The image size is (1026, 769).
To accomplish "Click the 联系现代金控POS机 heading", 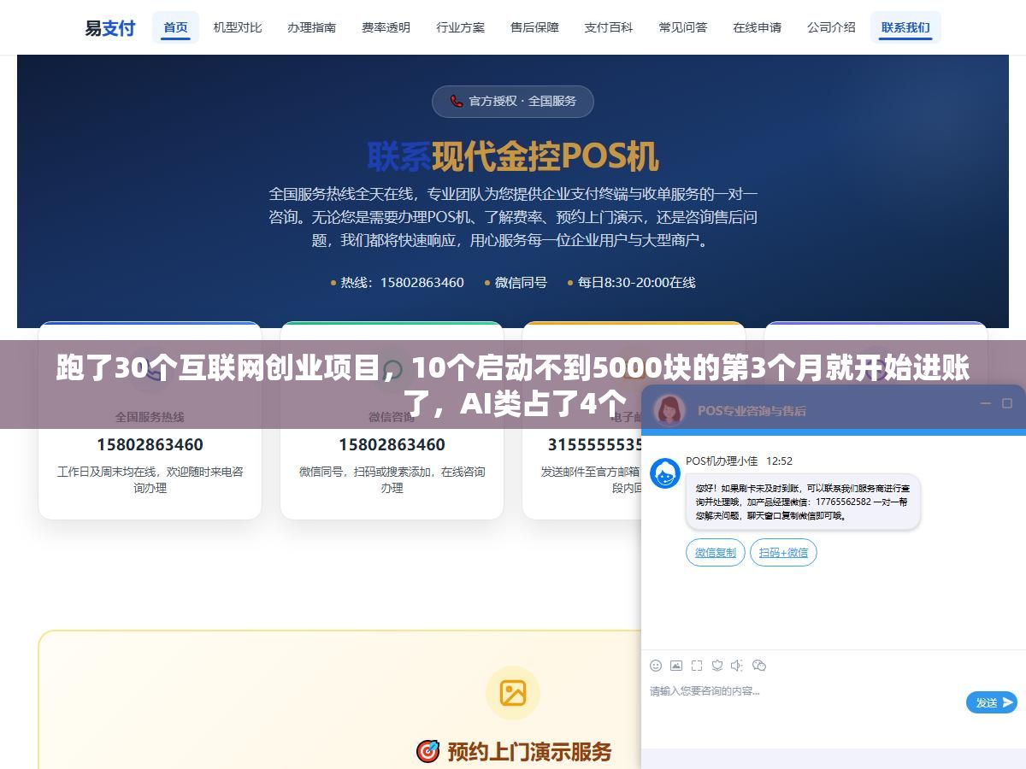I will click(513, 156).
